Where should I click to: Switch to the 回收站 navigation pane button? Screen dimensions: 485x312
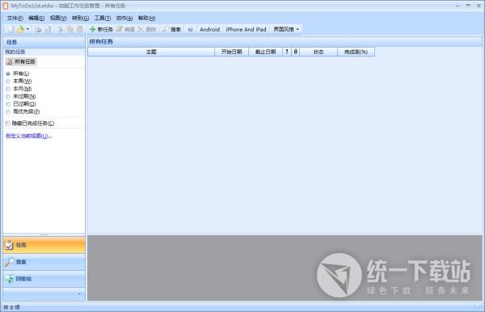point(44,279)
